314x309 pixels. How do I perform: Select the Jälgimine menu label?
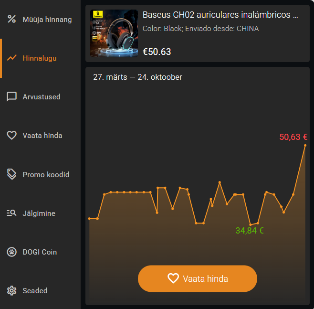coord(39,213)
